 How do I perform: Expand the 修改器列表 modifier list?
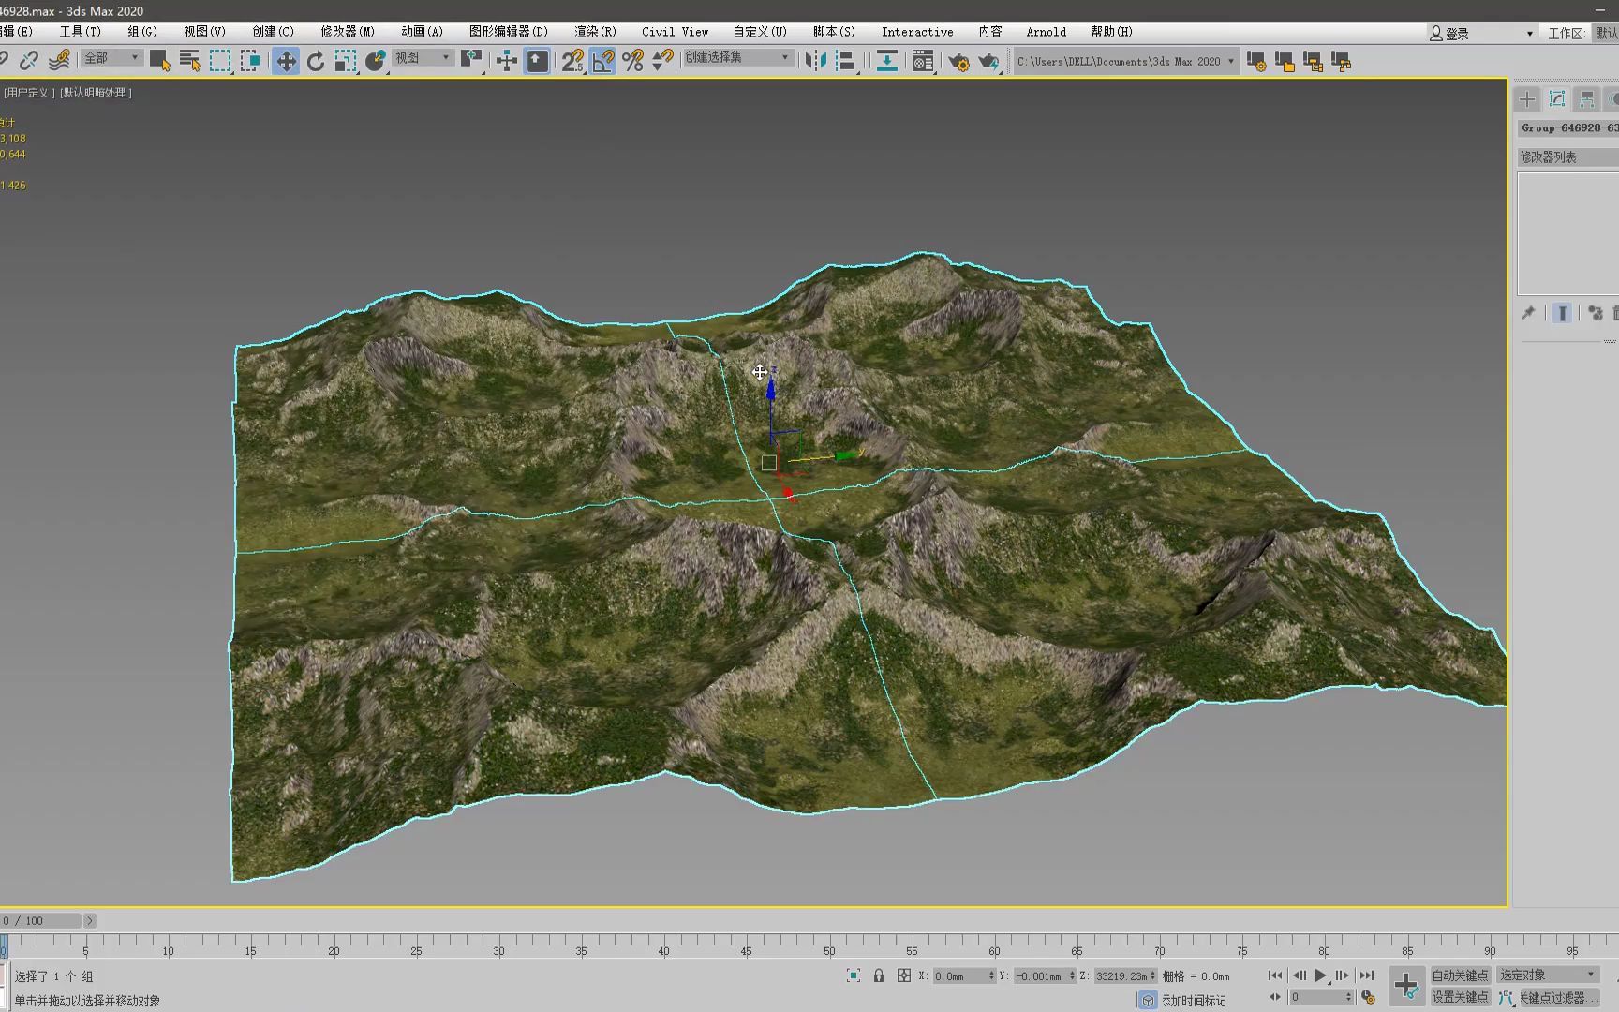coord(1567,157)
